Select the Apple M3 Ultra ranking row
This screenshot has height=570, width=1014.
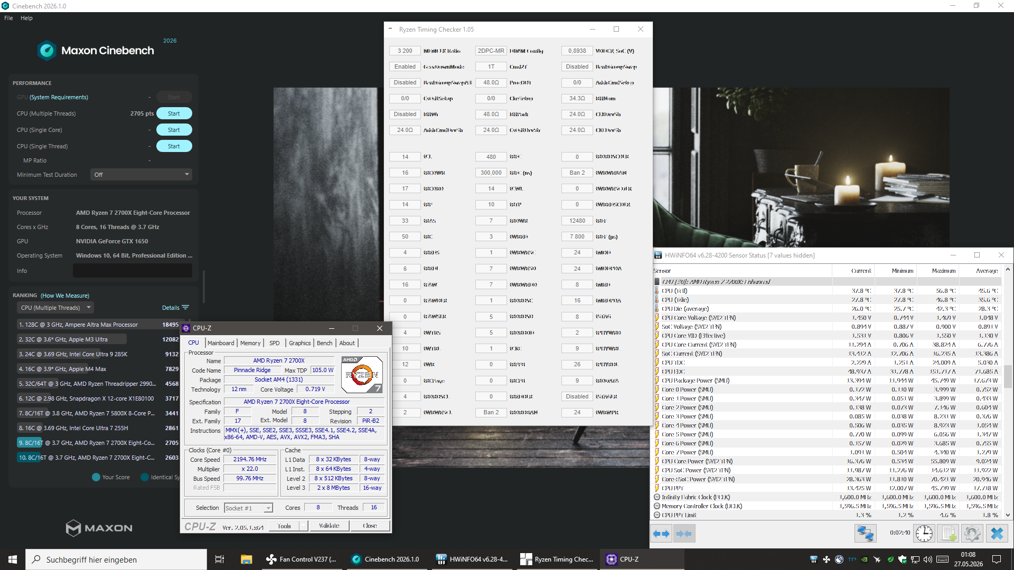pyautogui.click(x=98, y=339)
